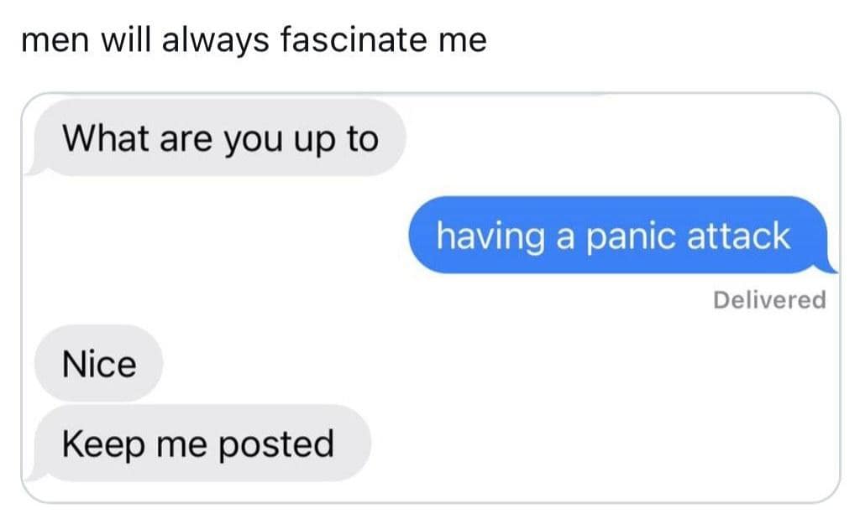This screenshot has height=524, width=860.
Task: Click the "men will always fascinate me" caption
Action: tap(254, 41)
